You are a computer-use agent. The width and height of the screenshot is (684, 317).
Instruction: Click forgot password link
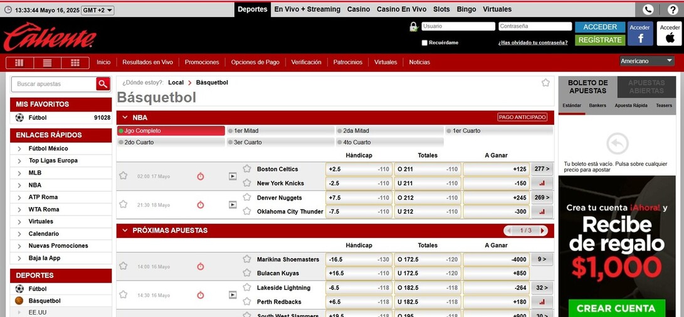click(x=533, y=43)
